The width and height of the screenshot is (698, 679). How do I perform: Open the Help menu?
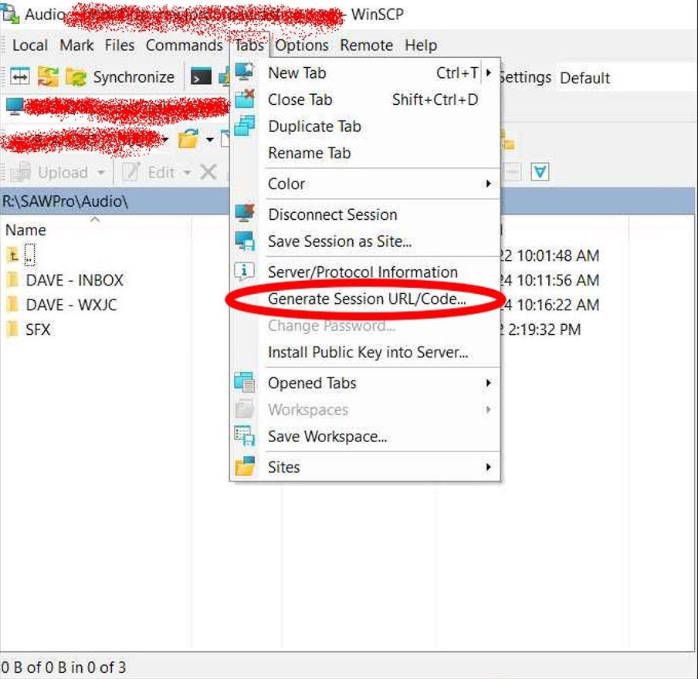click(x=421, y=46)
